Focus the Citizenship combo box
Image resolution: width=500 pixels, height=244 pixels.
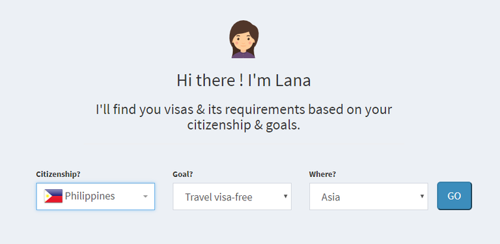(x=95, y=197)
